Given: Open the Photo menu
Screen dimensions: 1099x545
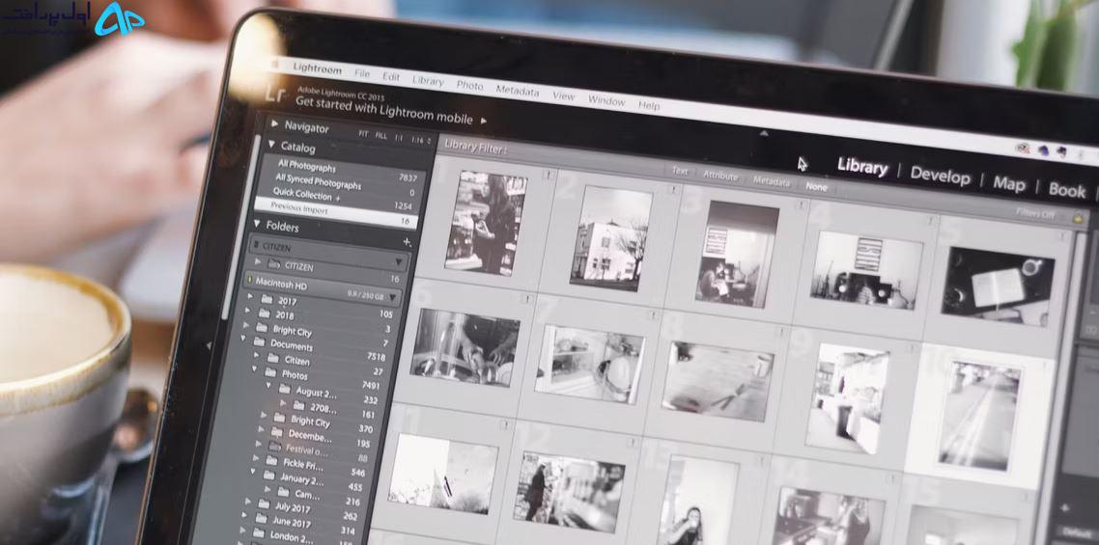Looking at the screenshot, I should coord(469,86).
